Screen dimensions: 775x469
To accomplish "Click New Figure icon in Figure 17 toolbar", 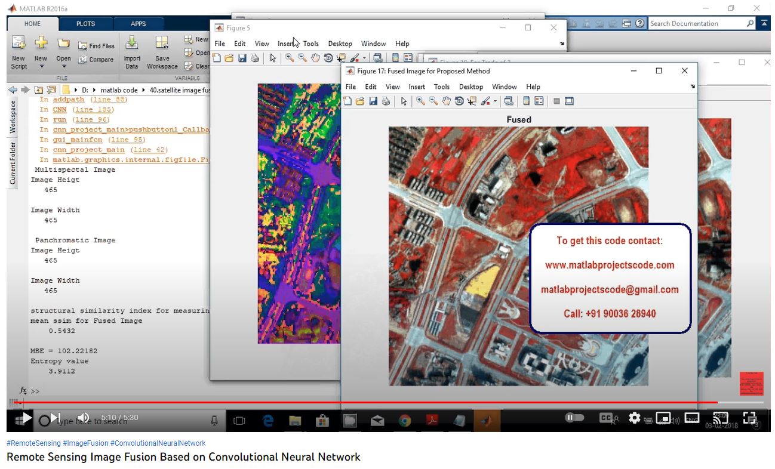I will tap(348, 101).
